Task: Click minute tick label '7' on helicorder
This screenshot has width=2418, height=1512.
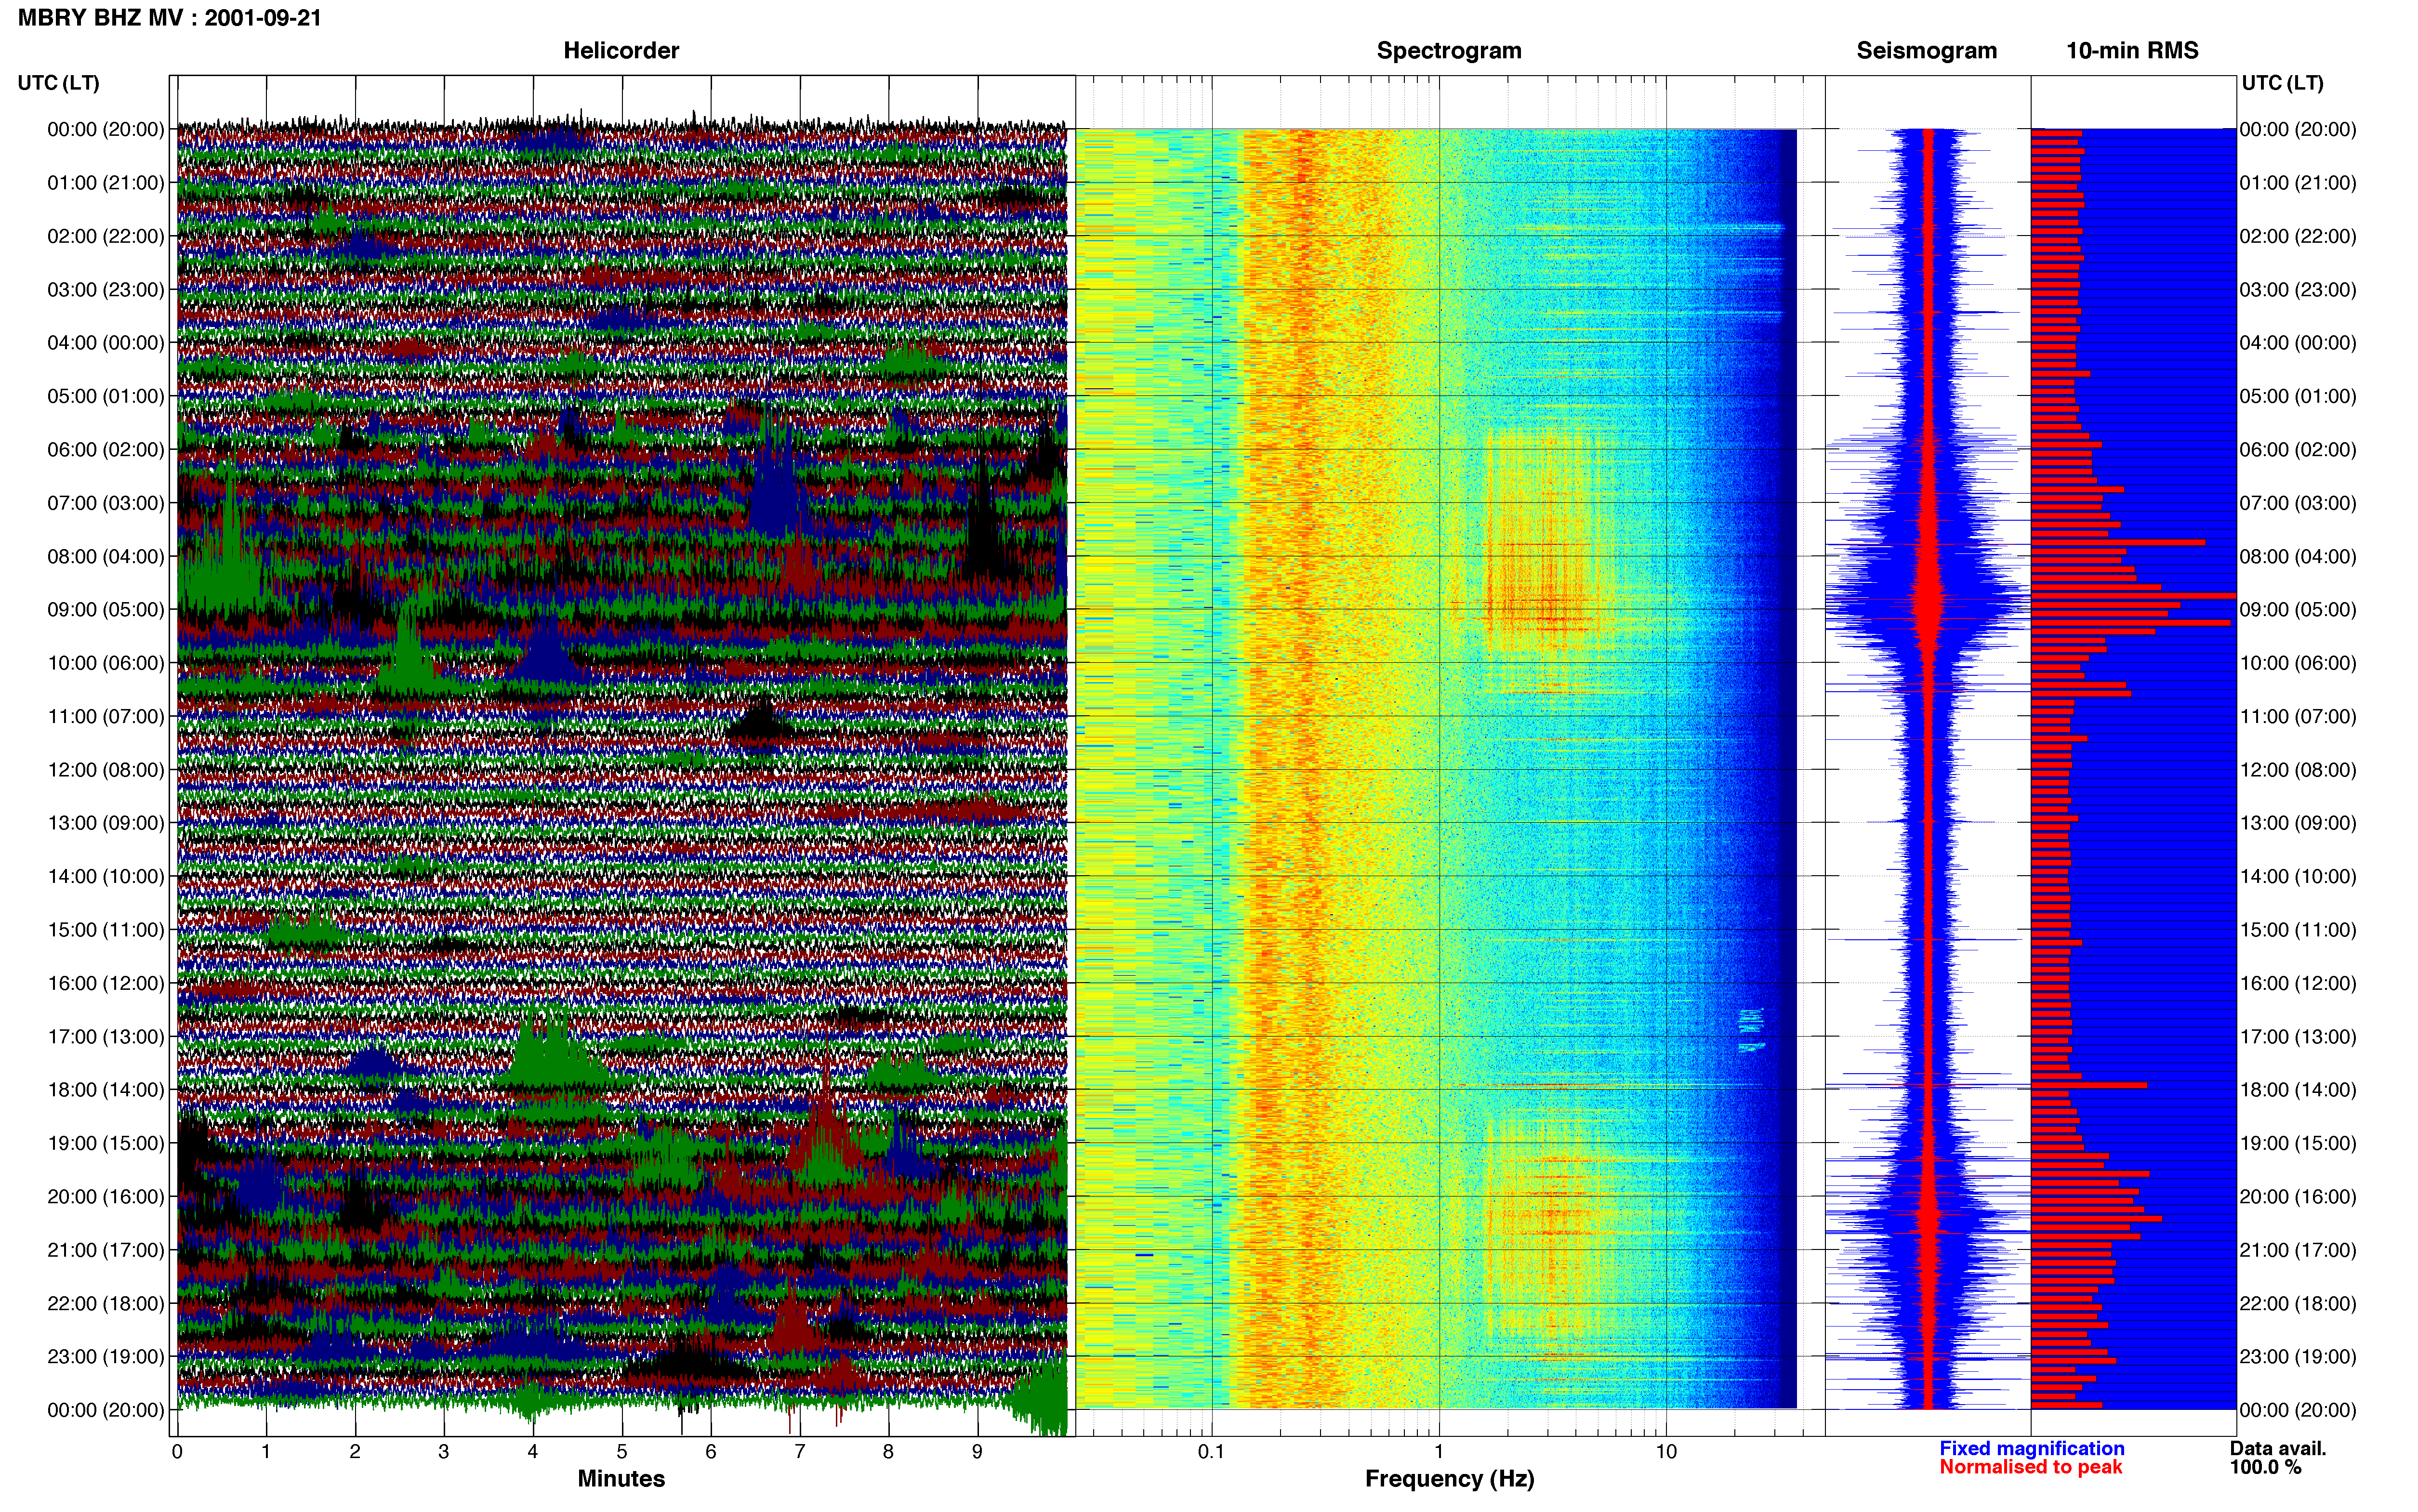Action: click(800, 1452)
